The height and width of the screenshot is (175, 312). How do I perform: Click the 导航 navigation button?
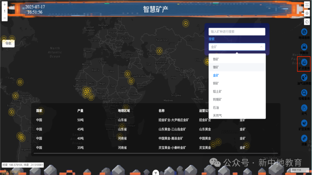[8, 43]
